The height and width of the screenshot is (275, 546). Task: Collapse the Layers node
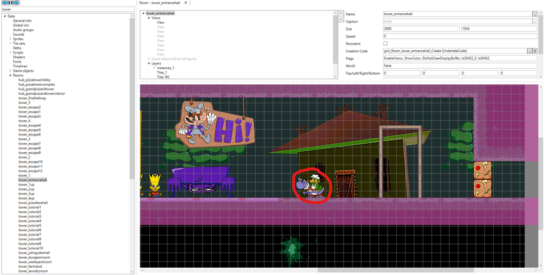(149, 63)
